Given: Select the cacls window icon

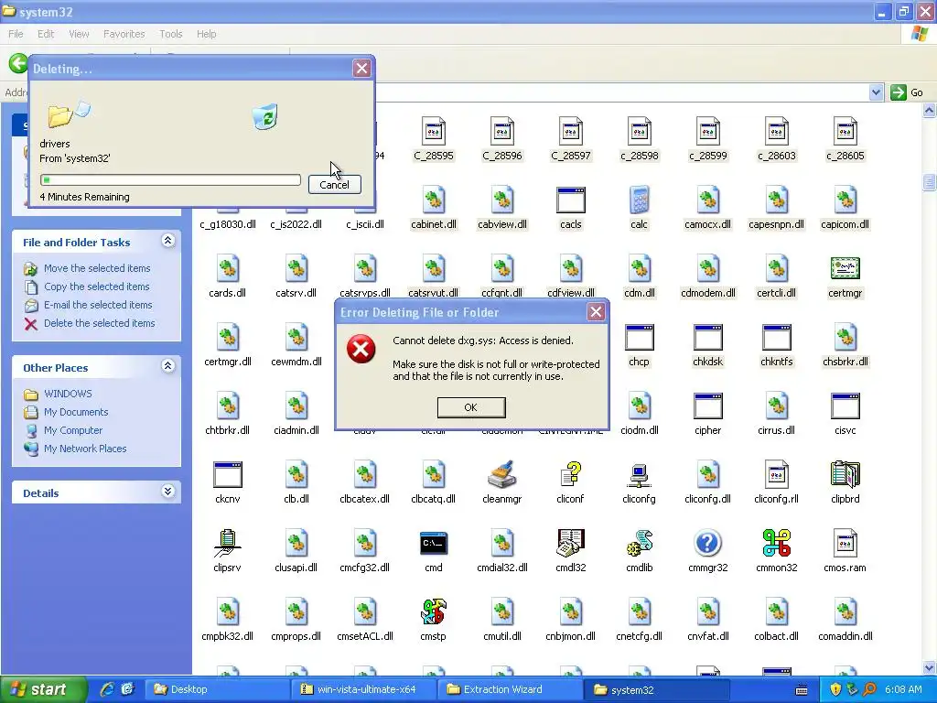Looking at the screenshot, I should 571,200.
